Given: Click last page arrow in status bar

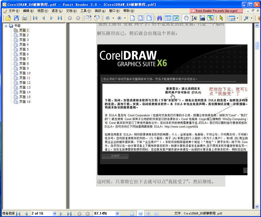Looking at the screenshot, I should [x=69, y=214].
